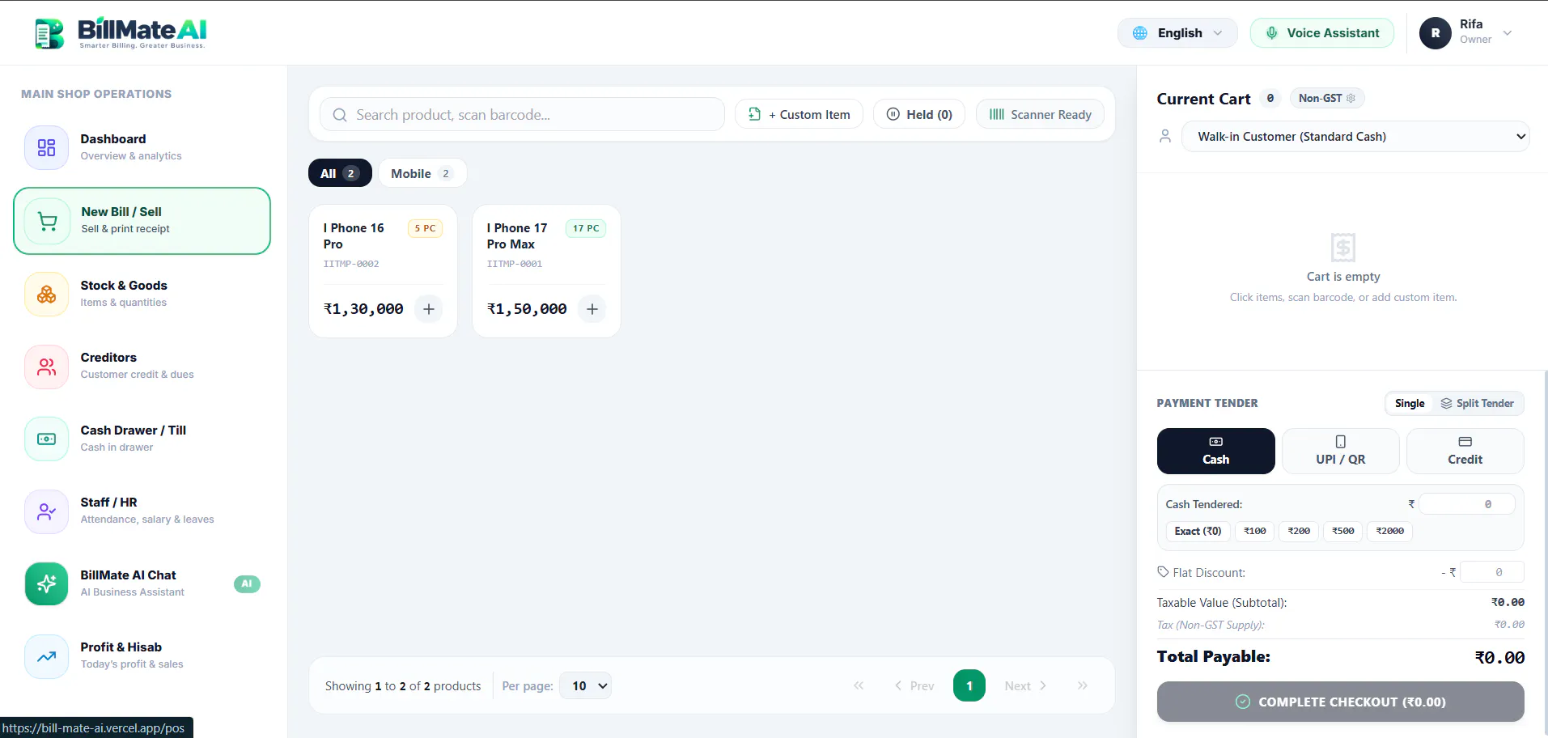Select the Mobile category tab

click(422, 173)
